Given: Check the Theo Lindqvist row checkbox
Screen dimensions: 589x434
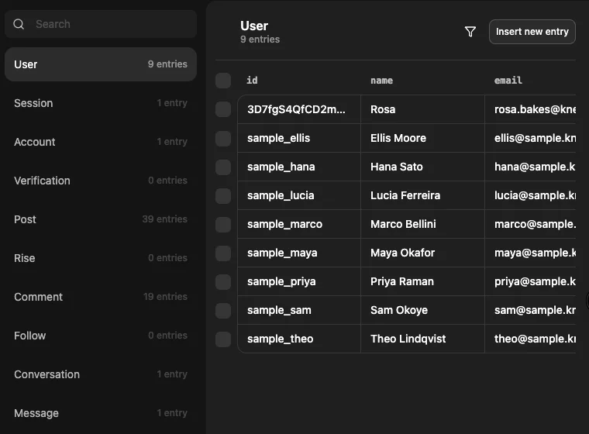Looking at the screenshot, I should point(223,339).
